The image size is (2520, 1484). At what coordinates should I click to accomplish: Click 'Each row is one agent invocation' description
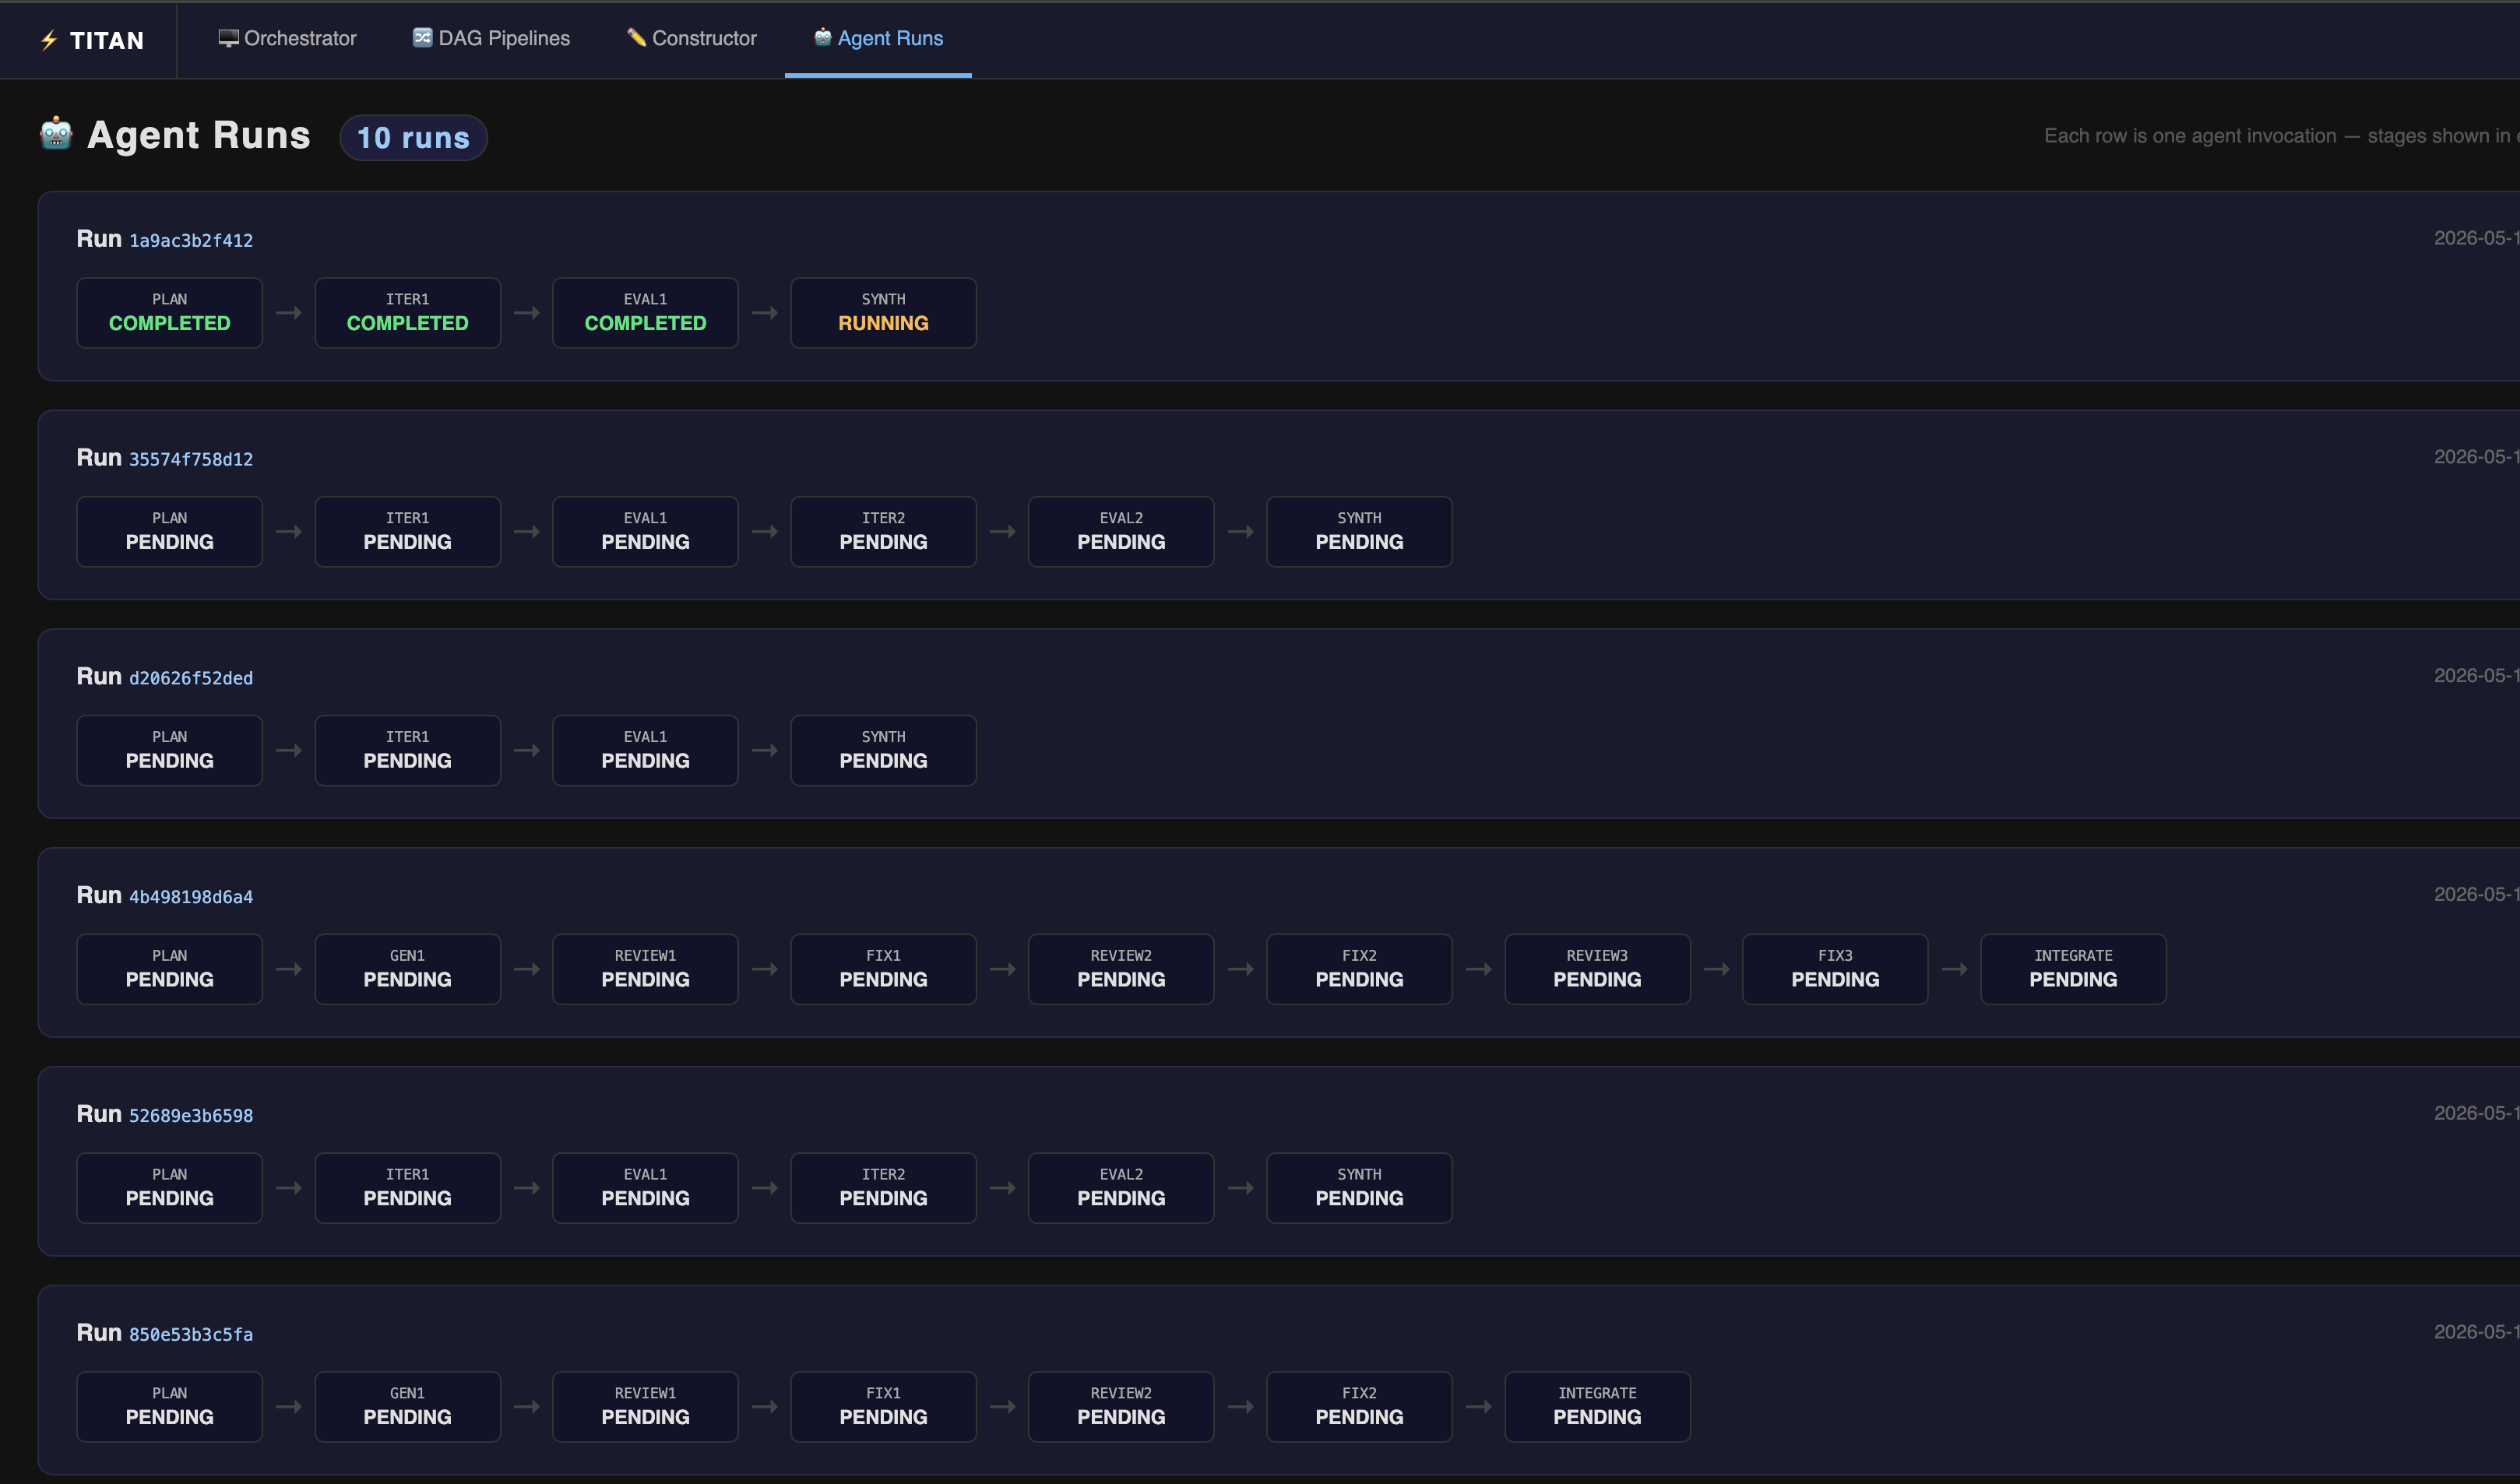pyautogui.click(x=2282, y=136)
